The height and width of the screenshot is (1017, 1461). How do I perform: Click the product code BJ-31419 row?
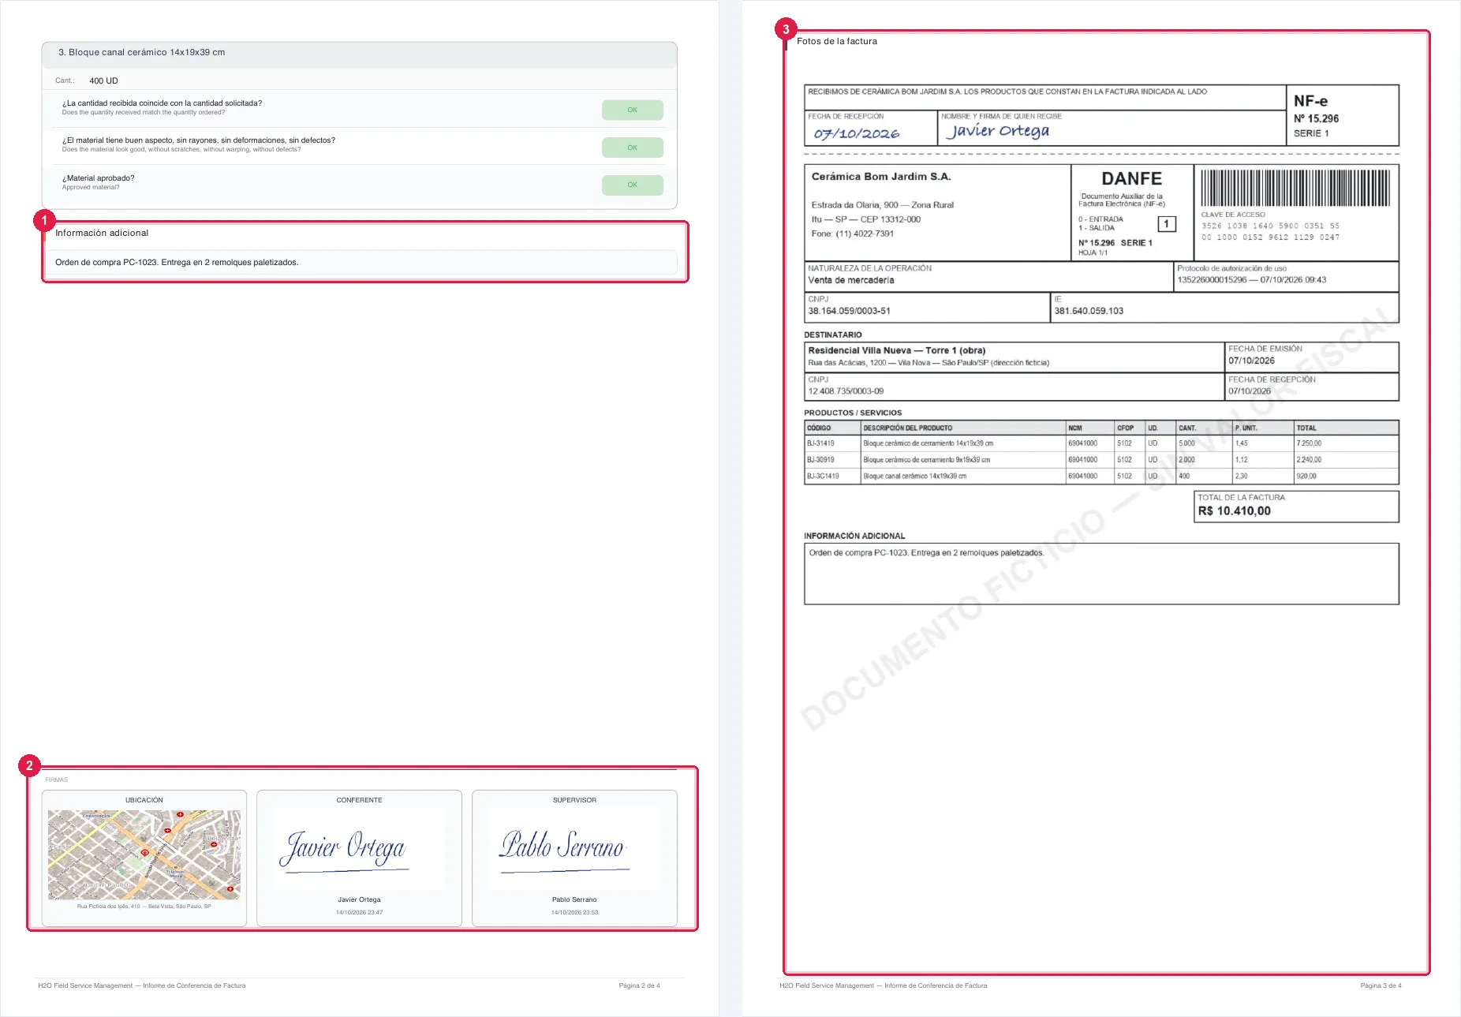(1101, 443)
